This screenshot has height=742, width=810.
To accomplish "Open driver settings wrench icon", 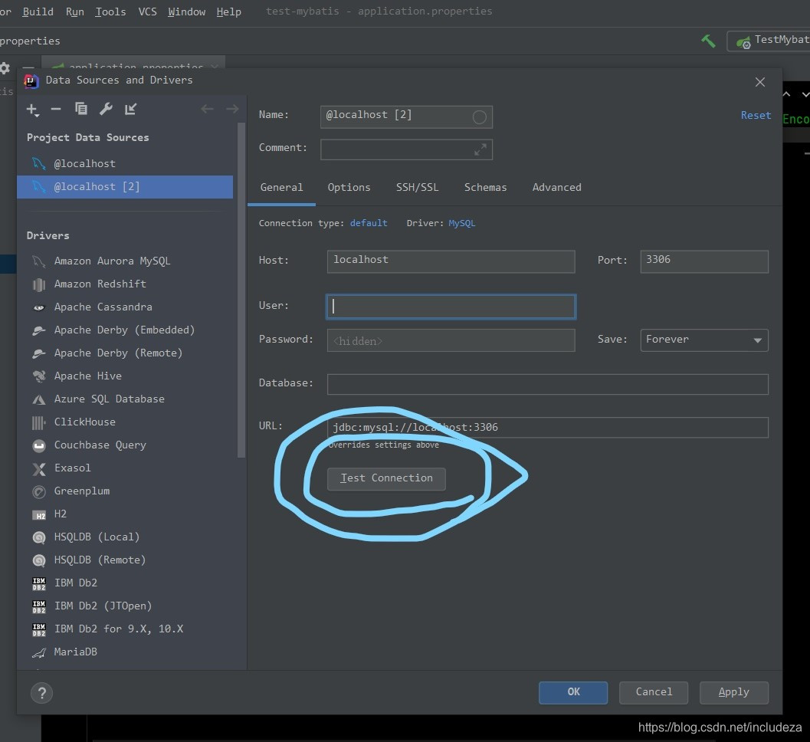I will tap(106, 109).
